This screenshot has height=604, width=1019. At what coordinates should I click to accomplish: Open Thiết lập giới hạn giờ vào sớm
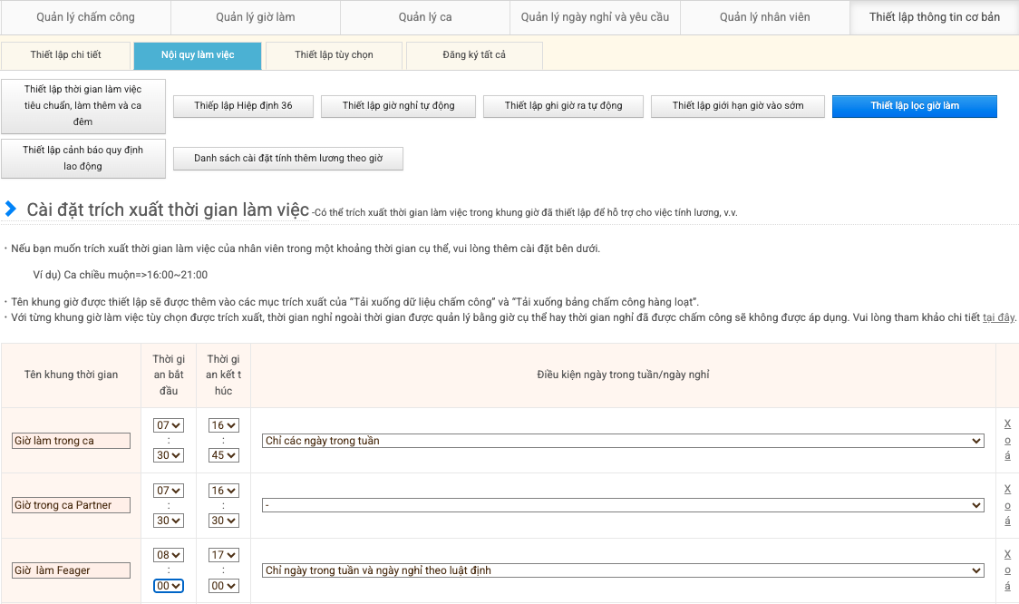pos(737,106)
